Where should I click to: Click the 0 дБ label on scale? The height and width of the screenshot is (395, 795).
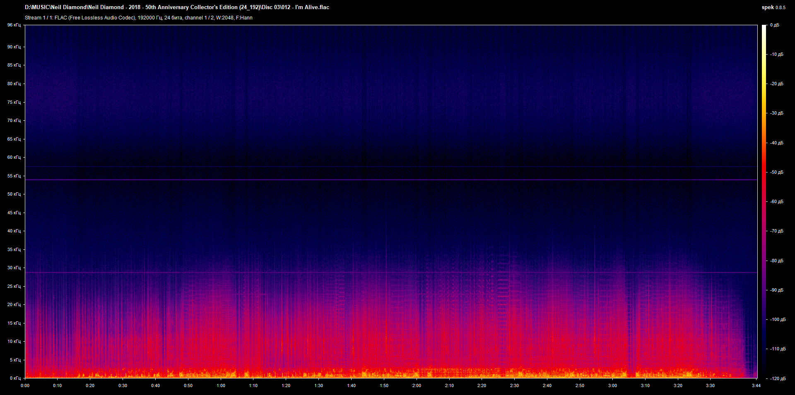tap(774, 25)
